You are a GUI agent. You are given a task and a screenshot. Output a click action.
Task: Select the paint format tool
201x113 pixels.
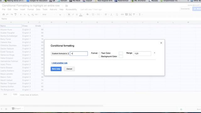[x=15, y=14]
